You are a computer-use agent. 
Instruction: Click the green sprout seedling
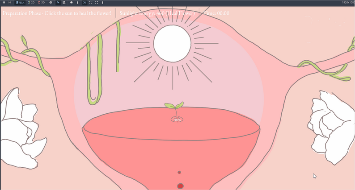[x=174, y=108]
